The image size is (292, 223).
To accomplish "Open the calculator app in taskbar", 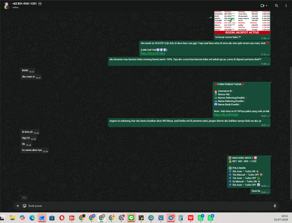I will [180, 218].
